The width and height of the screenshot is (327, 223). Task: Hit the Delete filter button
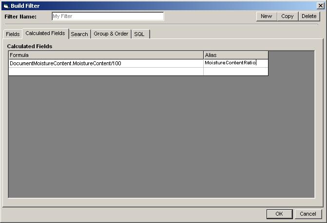[x=309, y=16]
